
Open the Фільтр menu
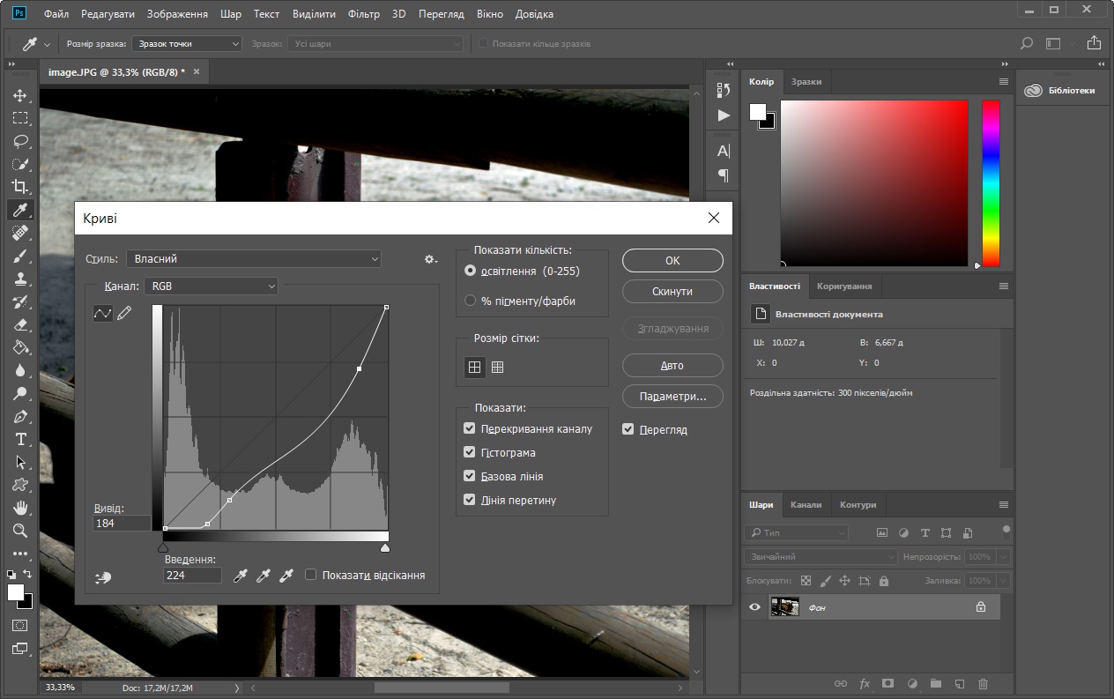pos(363,13)
